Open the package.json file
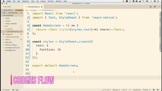162x91 pixels. [10, 50]
